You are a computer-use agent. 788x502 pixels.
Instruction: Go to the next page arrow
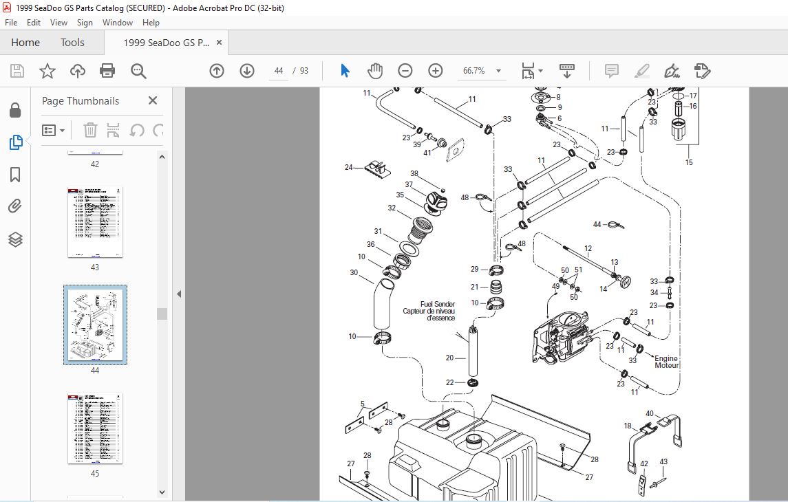click(247, 71)
